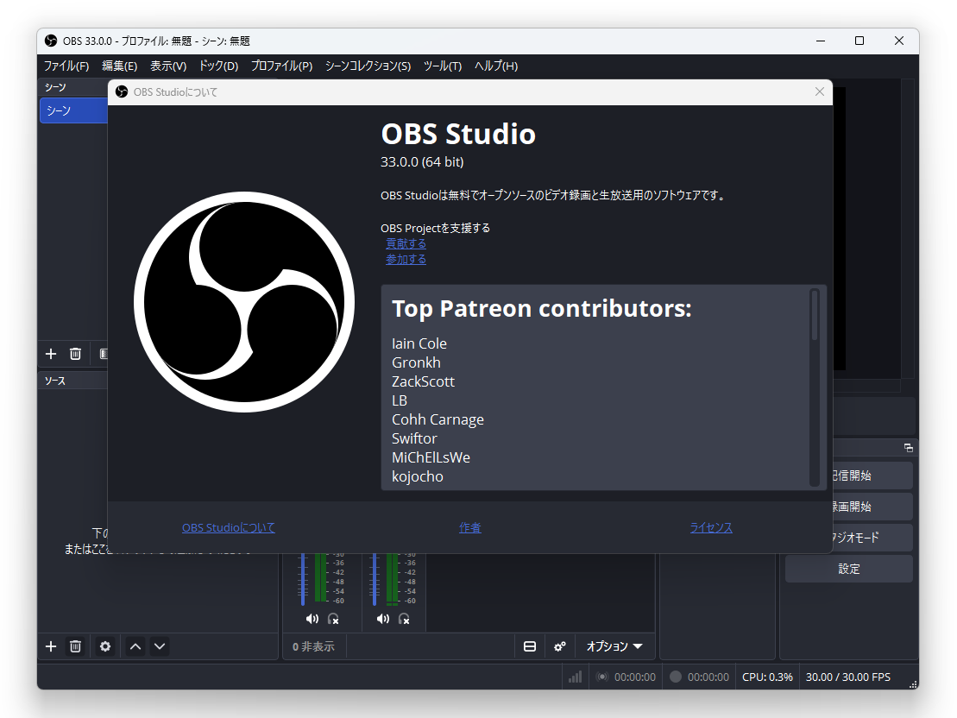
Task: Click the name LB in contributors
Action: [400, 400]
